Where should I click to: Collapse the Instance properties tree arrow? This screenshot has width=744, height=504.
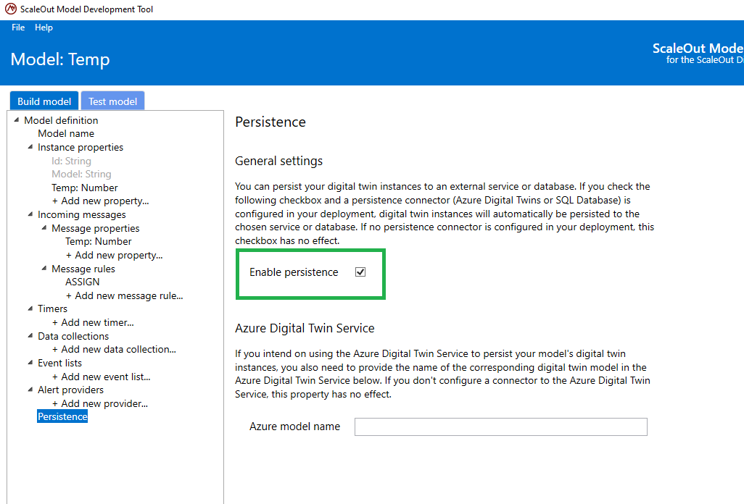tap(30, 147)
